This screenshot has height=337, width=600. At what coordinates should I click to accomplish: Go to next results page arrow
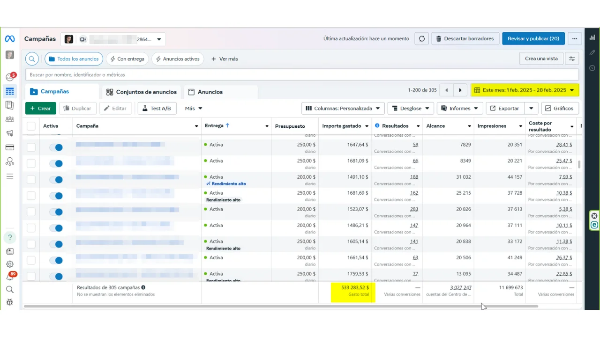tap(460, 90)
